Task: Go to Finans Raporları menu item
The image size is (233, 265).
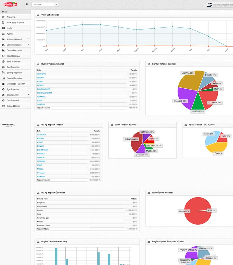Action: 14,78
